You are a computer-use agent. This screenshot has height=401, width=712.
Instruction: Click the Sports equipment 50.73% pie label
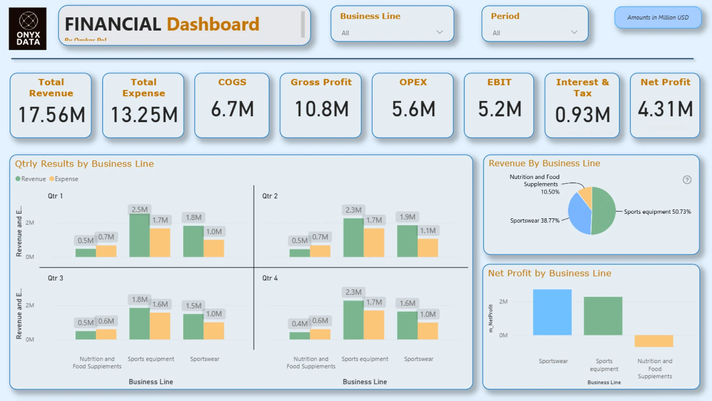coord(657,212)
